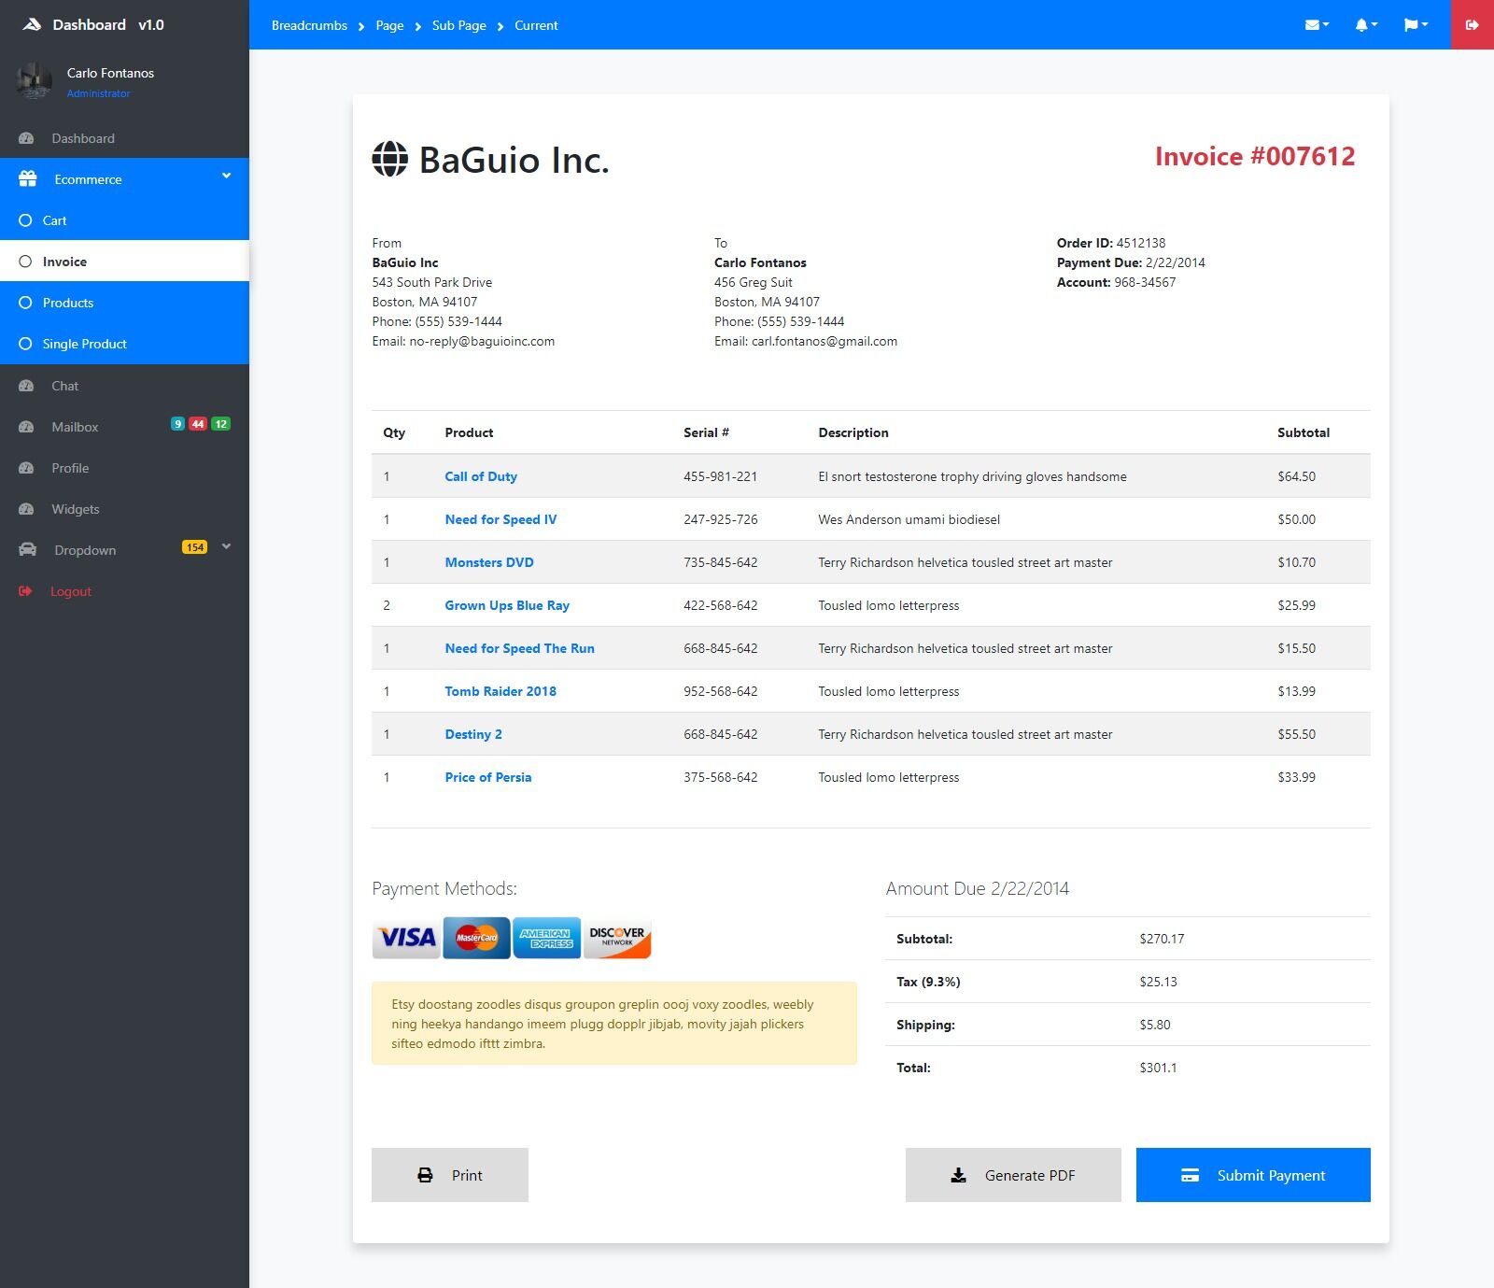Click email carl.fontanos@gmail.com

point(825,341)
